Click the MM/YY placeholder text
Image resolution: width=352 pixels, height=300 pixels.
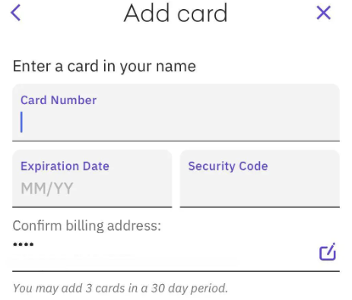tap(47, 188)
